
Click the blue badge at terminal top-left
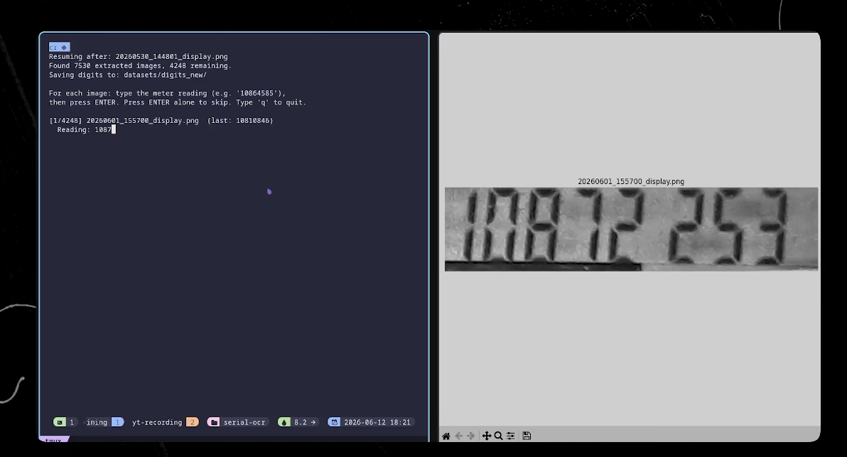tap(60, 47)
